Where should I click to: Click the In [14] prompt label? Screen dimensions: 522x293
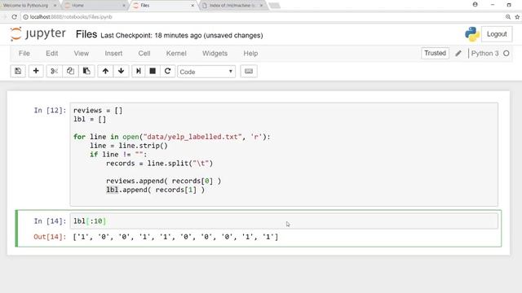50,221
